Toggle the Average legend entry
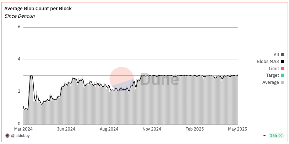Screen dimensions: 289x144 [273, 82]
